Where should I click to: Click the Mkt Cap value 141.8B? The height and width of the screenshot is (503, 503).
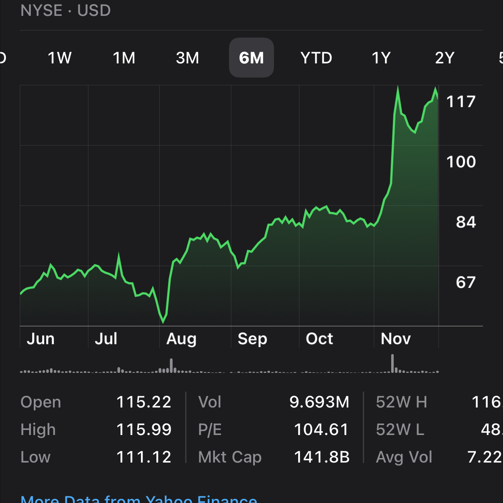click(322, 457)
